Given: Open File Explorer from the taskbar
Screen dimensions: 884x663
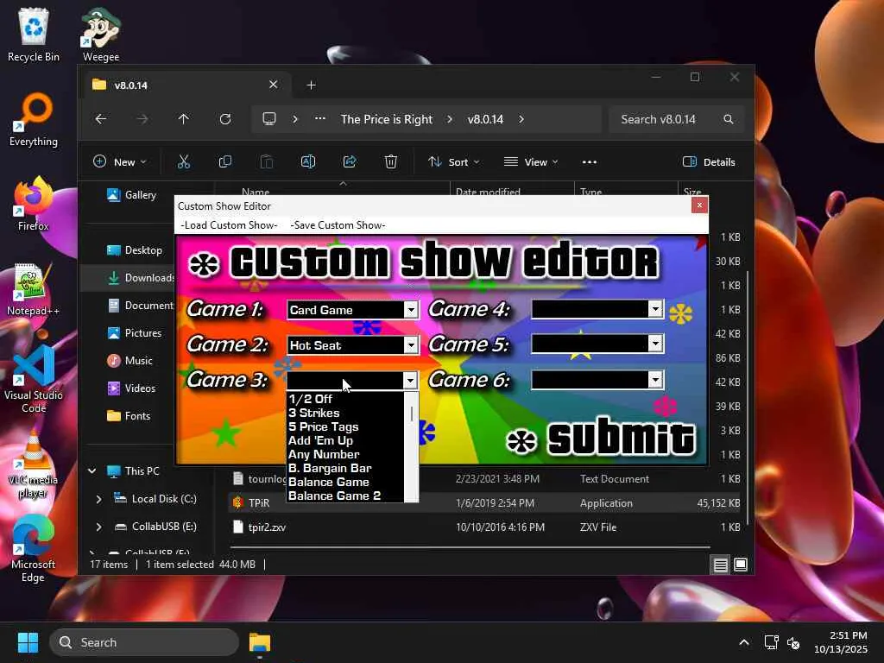Looking at the screenshot, I should pos(260,642).
